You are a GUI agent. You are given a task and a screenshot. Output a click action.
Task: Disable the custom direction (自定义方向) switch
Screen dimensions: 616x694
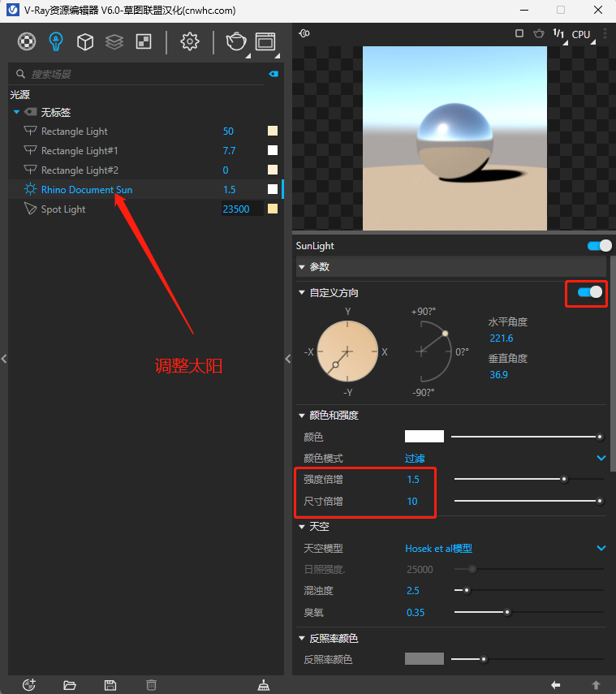pyautogui.click(x=590, y=292)
